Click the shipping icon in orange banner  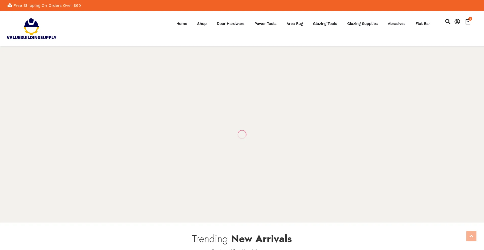(x=10, y=5)
